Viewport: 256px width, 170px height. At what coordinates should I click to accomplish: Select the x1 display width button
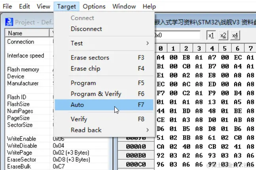(211, 35)
